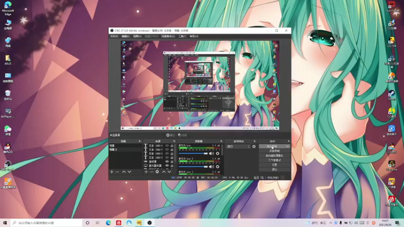Open Microsoft Edge from the desktop
The width and height of the screenshot is (404, 227).
[x=8, y=8]
